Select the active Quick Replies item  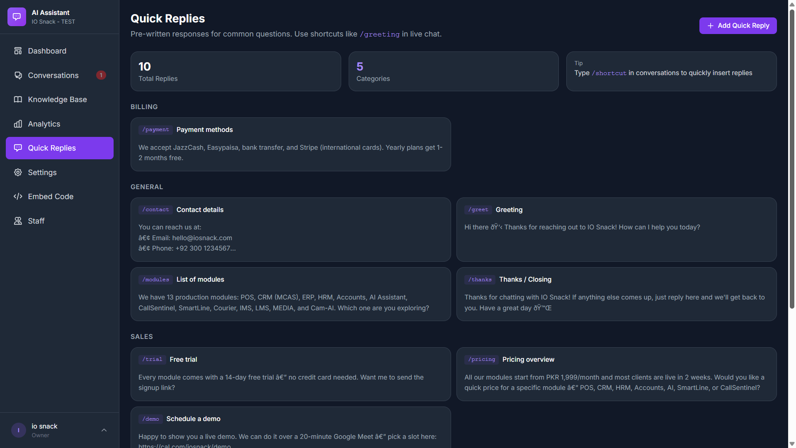click(x=60, y=148)
